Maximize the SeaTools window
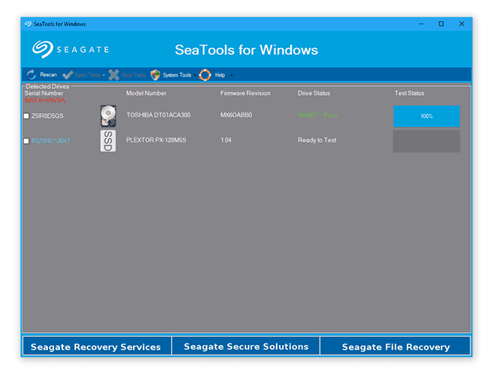This screenshot has width=494, height=371. pos(441,24)
